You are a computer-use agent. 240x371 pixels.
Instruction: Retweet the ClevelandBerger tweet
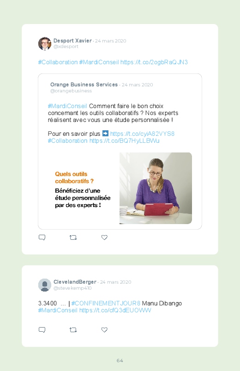pyautogui.click(x=73, y=330)
